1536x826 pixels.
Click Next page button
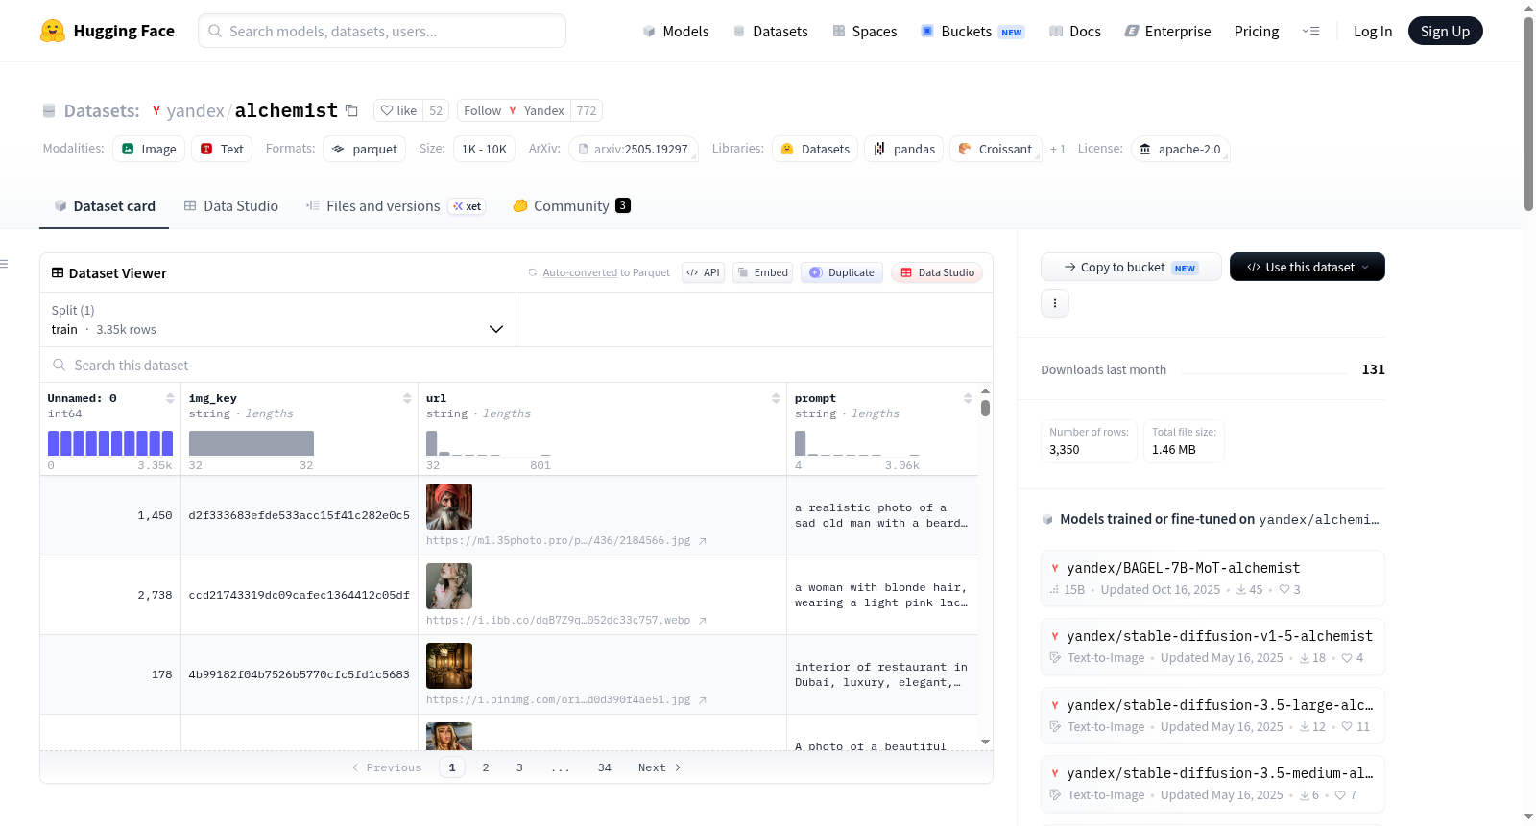point(660,767)
